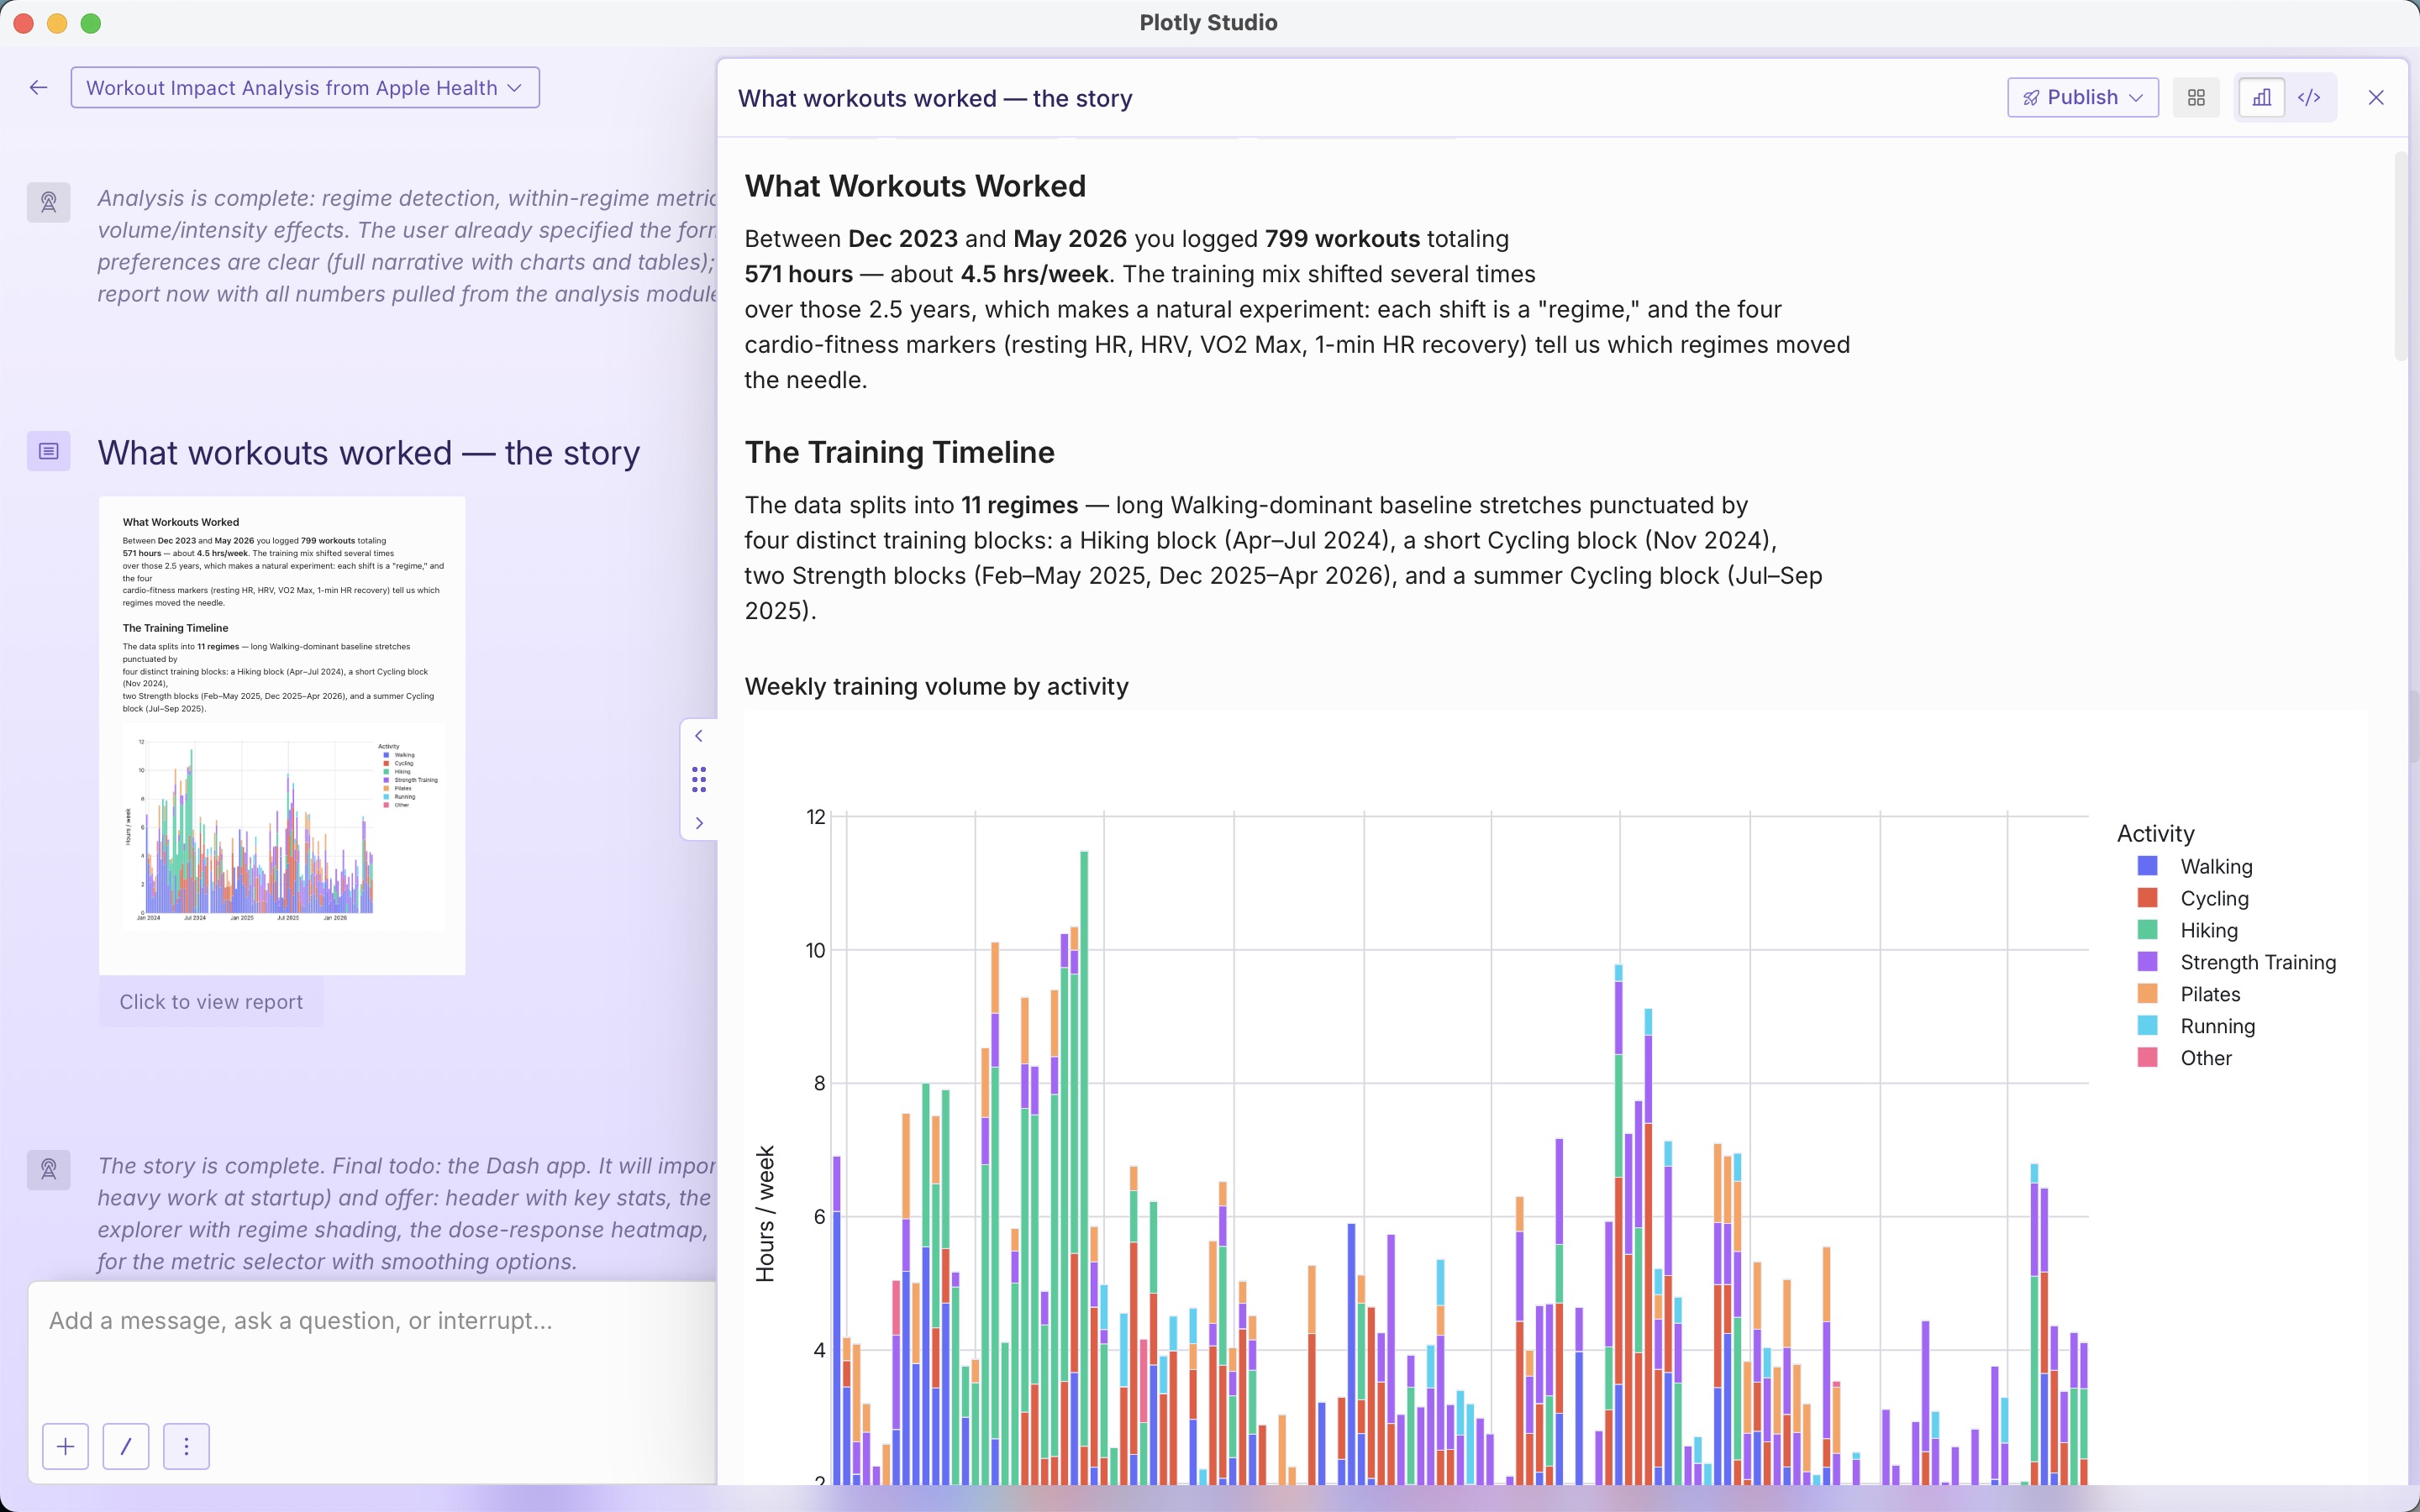Click 'The Training Timeline' section heading
2420x1512 pixels.
(899, 452)
